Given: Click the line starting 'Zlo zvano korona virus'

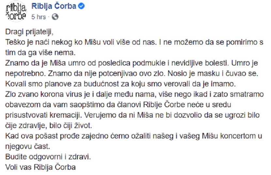Looking at the screenshot, I should 135,95.
